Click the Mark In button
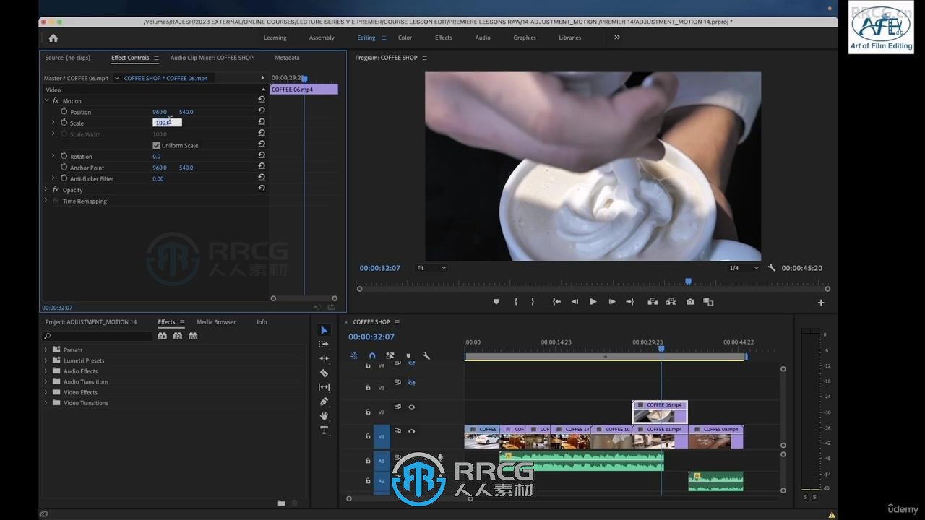The image size is (925, 520). coord(516,302)
